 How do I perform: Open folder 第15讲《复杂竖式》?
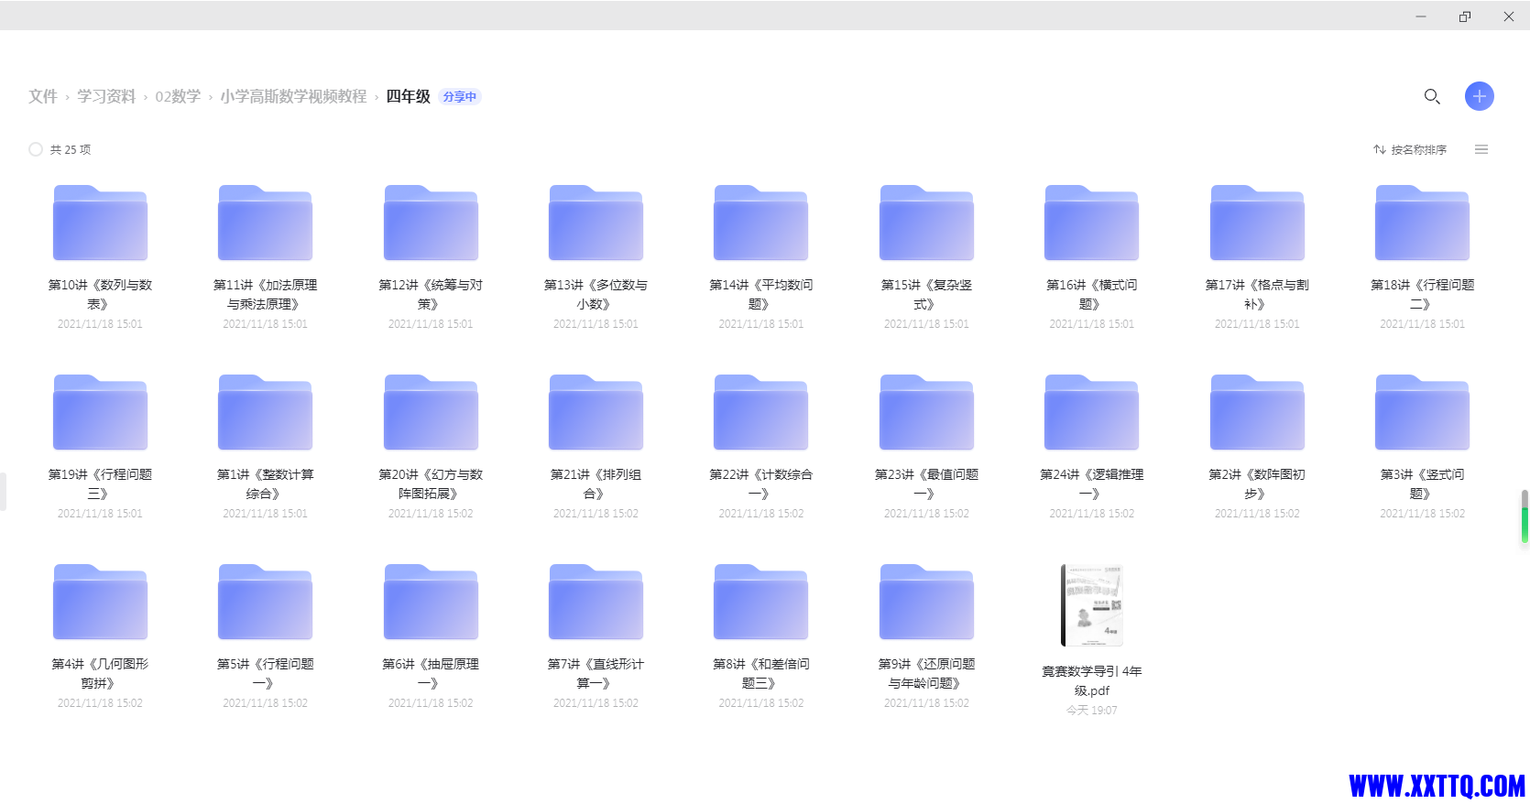coord(926,223)
